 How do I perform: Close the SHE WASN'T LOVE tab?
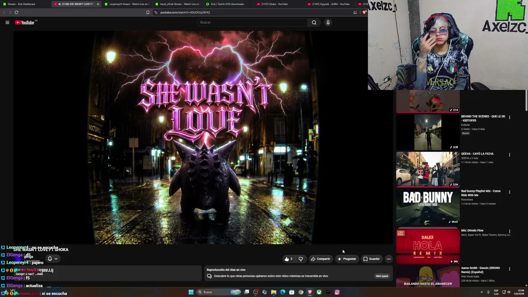point(98,4)
